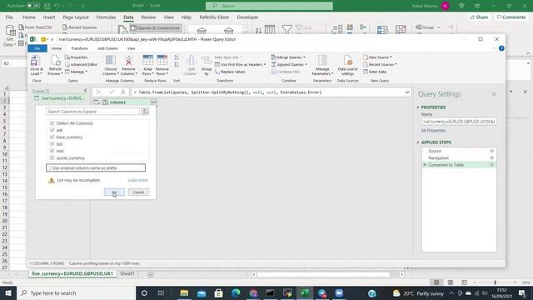Click the Group By icon
This screenshot has height=300, width=533.
pos(207,61)
